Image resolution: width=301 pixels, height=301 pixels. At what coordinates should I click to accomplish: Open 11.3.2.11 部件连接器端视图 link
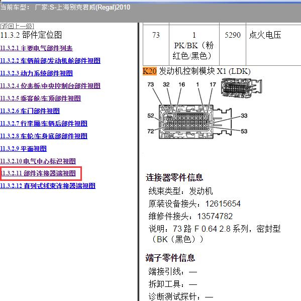pos(38,173)
